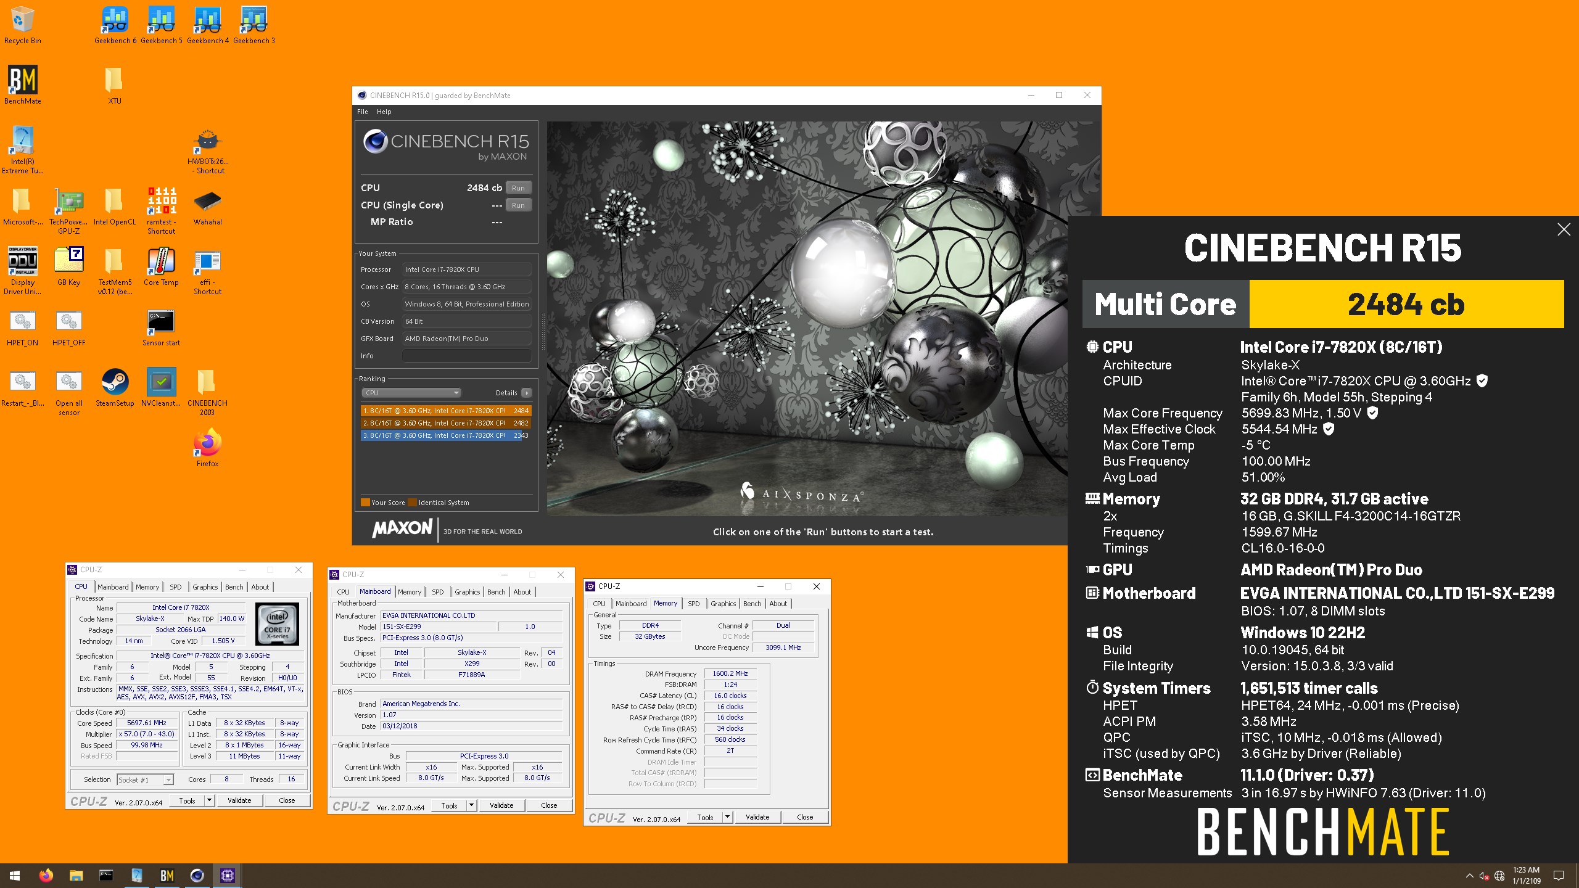Open the Intel OpenCL folder
The height and width of the screenshot is (888, 1579).
click(x=115, y=207)
